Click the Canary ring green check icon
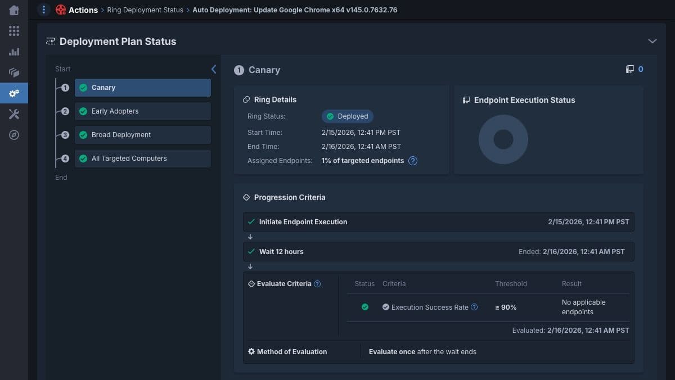 [83, 88]
